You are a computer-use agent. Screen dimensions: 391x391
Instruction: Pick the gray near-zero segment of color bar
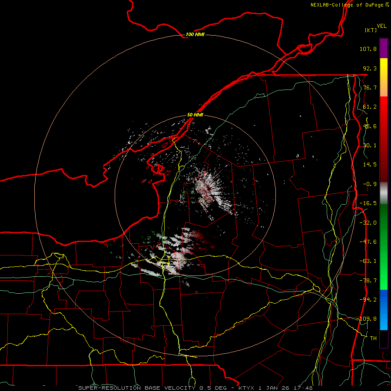tap(384, 193)
